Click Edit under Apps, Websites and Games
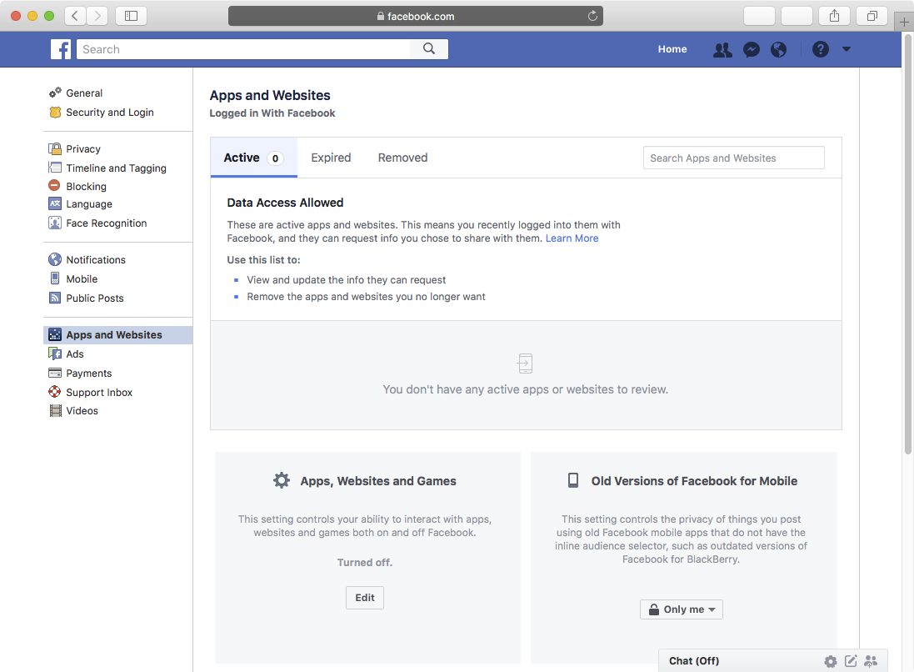Viewport: 914px width, 672px height. click(x=365, y=597)
